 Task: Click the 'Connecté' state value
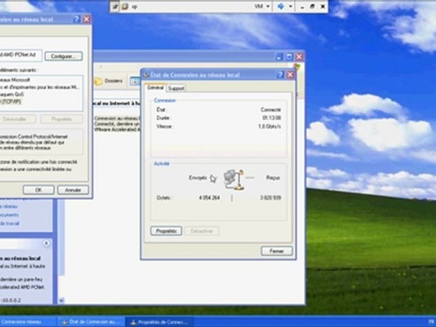[x=271, y=109]
